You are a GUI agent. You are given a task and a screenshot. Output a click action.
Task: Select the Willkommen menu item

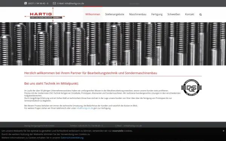[x=93, y=14]
